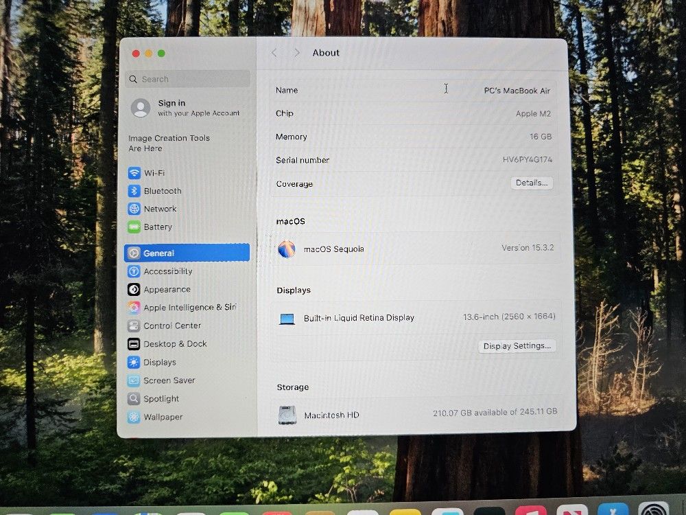Viewport: 686px width, 515px height.
Task: Click the coverage Details button
Action: click(x=532, y=183)
